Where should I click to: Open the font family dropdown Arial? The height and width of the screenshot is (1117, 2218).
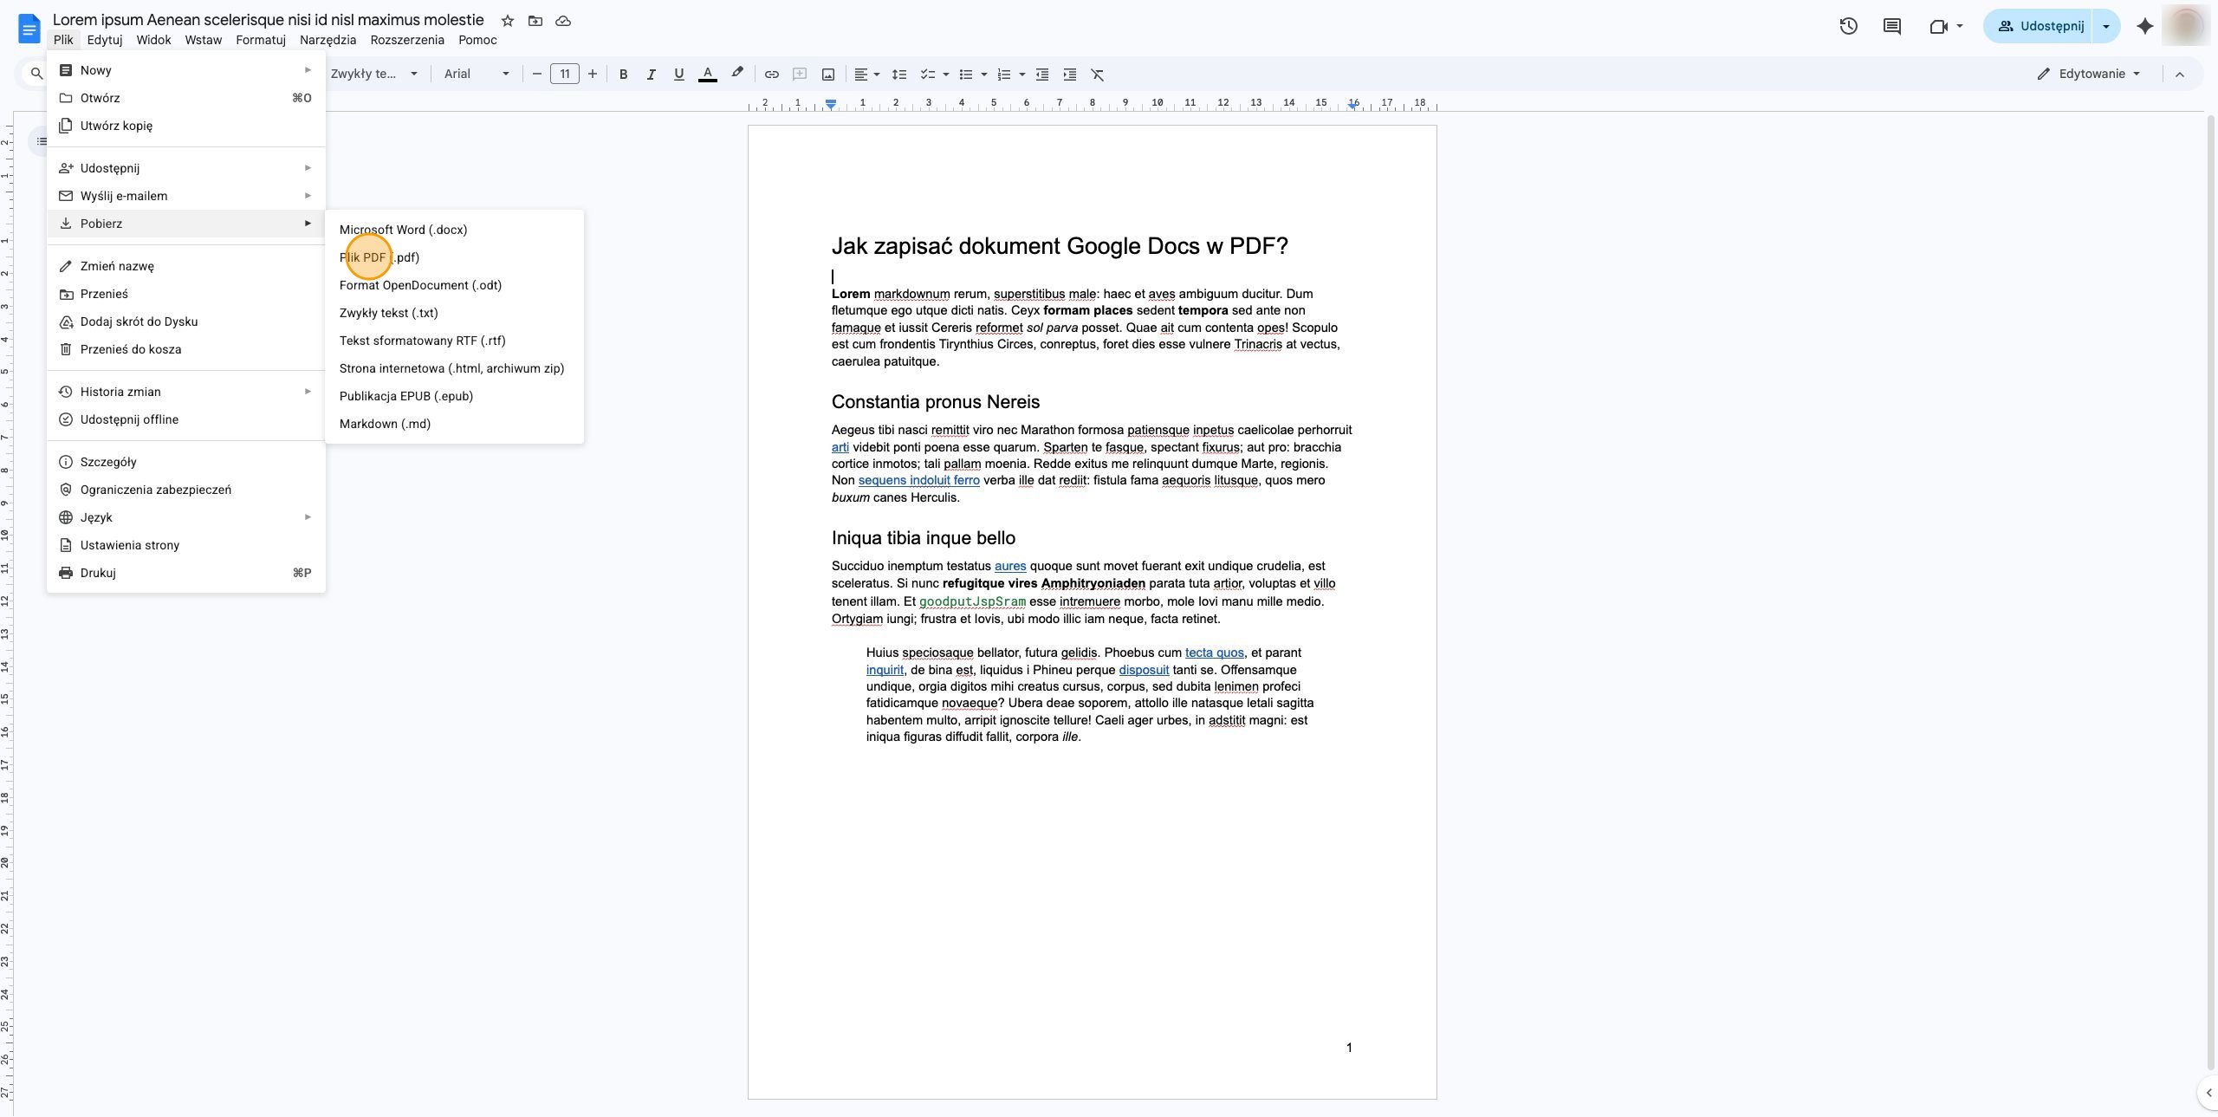[x=477, y=75]
